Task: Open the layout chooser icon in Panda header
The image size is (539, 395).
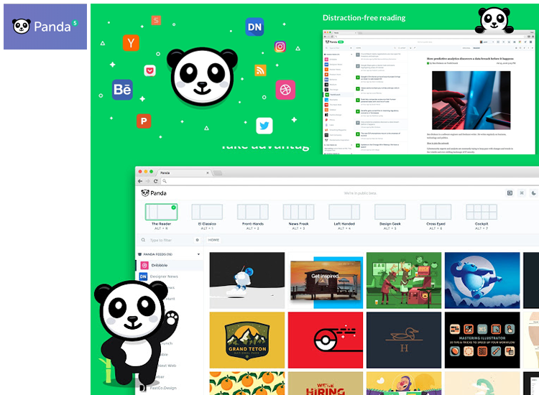Action: point(510,193)
